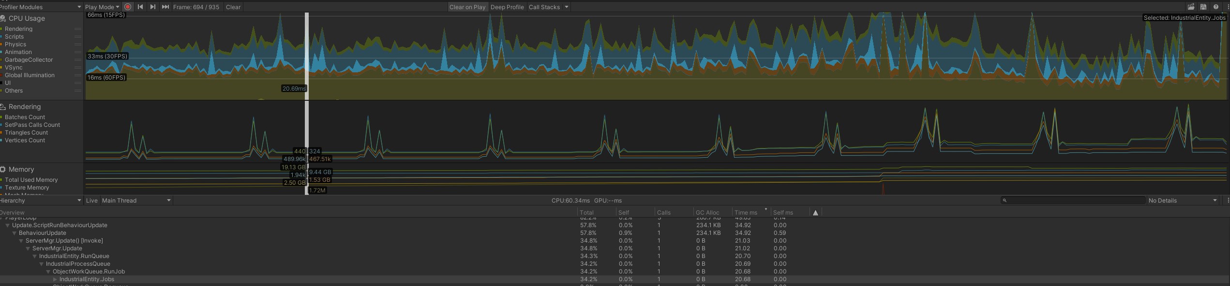
Task: Toggle Clear on Play
Action: tap(467, 7)
